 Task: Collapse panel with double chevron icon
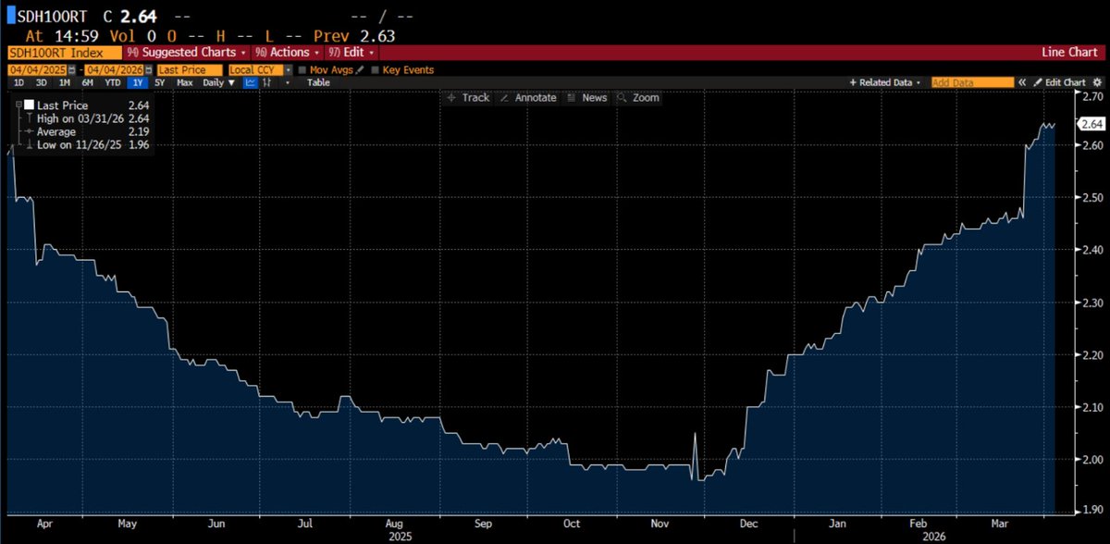(x=1022, y=82)
